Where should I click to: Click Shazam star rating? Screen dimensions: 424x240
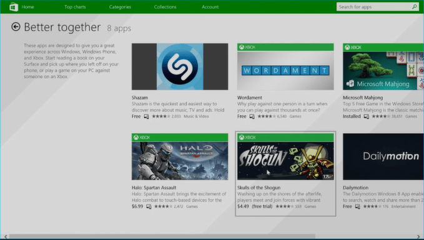(161, 116)
